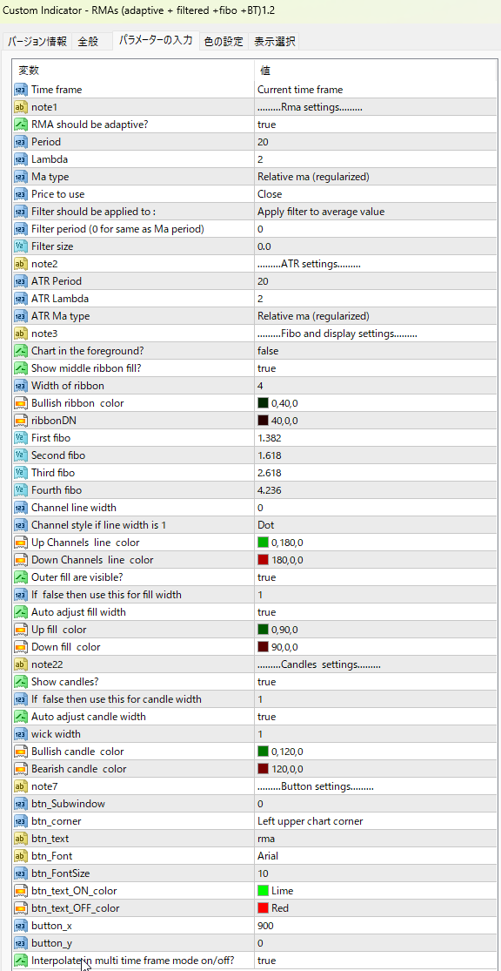501x971 pixels.
Task: Open the Price to use Close value
Action: pyautogui.click(x=376, y=194)
